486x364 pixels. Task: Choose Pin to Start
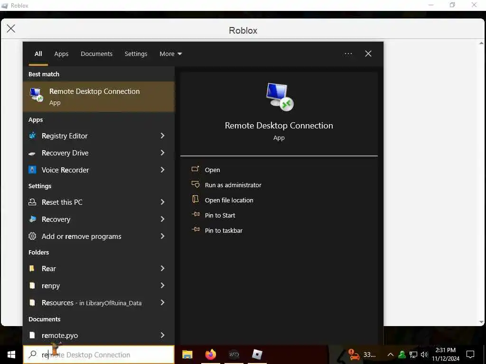(220, 216)
